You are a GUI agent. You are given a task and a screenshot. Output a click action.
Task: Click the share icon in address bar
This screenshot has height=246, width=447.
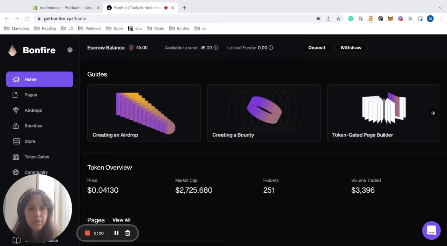click(328, 18)
